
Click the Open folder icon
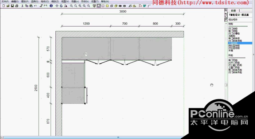point(8,6)
